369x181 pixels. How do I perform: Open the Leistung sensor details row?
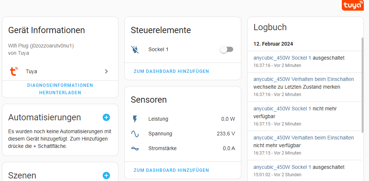pyautogui.click(x=183, y=119)
